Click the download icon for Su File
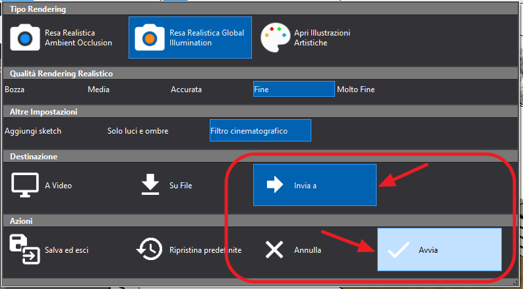The height and width of the screenshot is (289, 523). (150, 185)
